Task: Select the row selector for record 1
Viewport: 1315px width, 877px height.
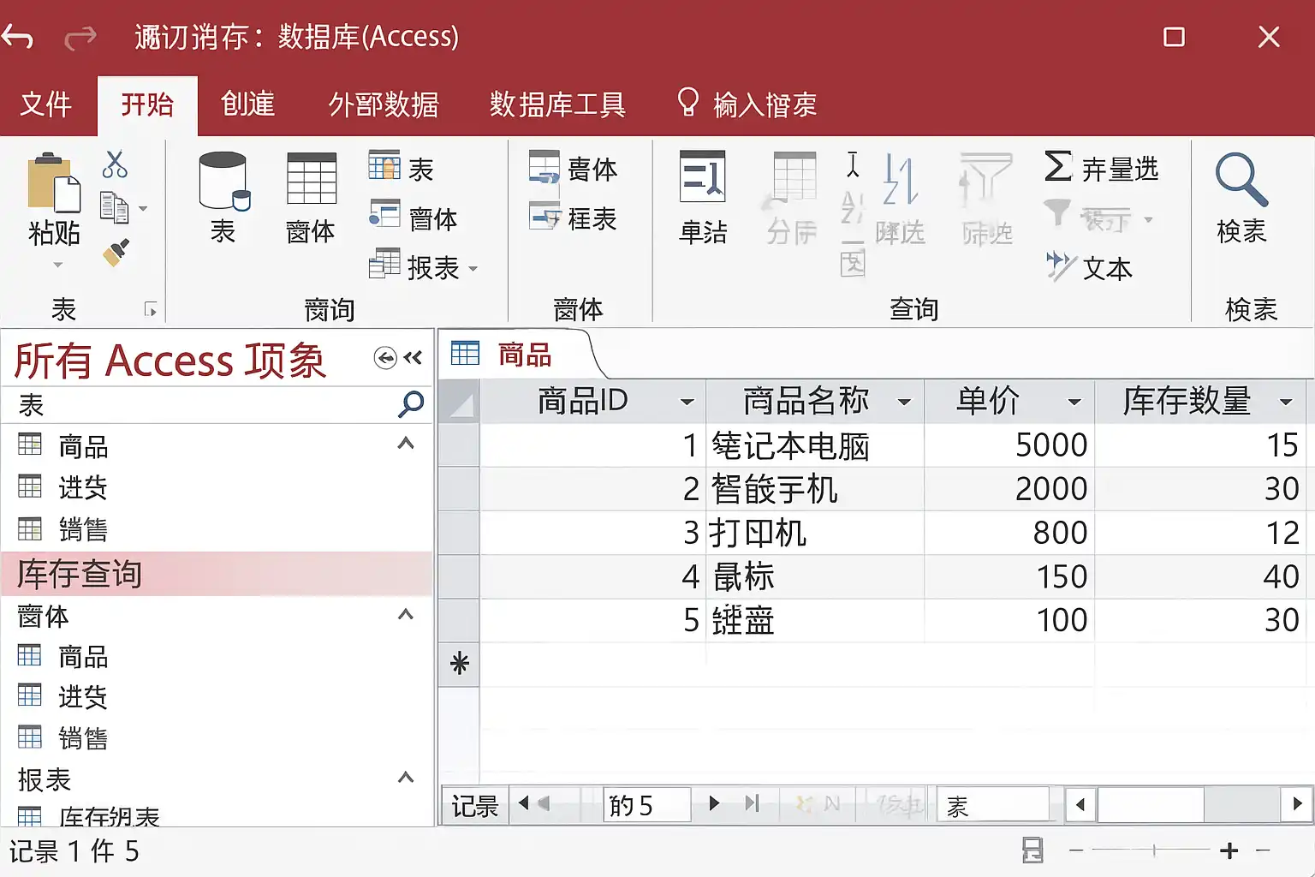Action: pos(459,445)
